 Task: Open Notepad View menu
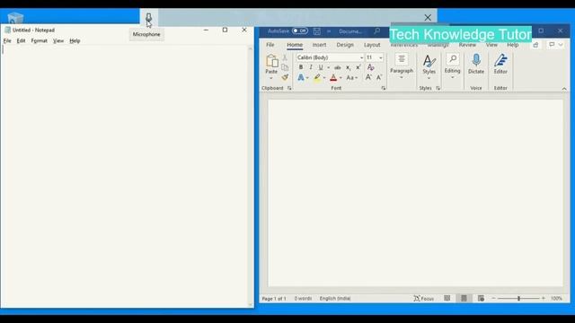pyautogui.click(x=58, y=40)
